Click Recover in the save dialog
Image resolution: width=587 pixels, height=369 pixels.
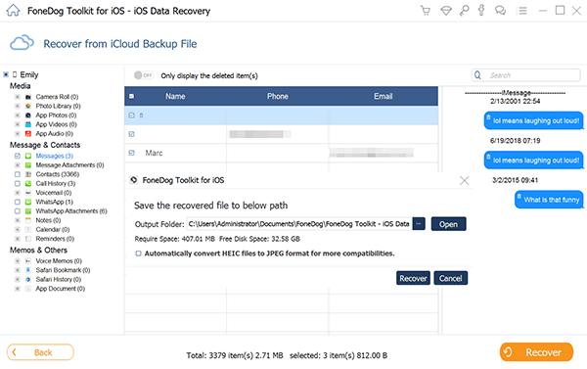[x=413, y=278]
